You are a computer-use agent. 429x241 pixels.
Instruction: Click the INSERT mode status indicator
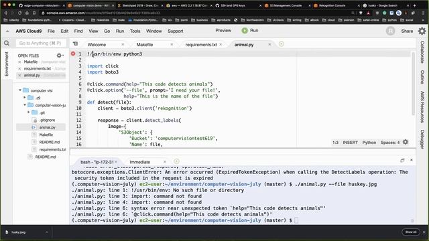click(350, 143)
